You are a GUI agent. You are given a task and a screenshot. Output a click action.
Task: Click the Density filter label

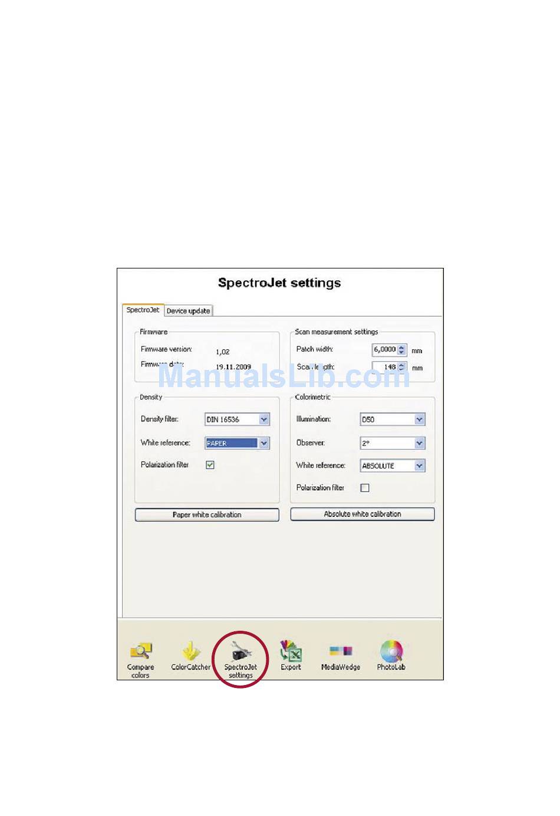point(160,419)
